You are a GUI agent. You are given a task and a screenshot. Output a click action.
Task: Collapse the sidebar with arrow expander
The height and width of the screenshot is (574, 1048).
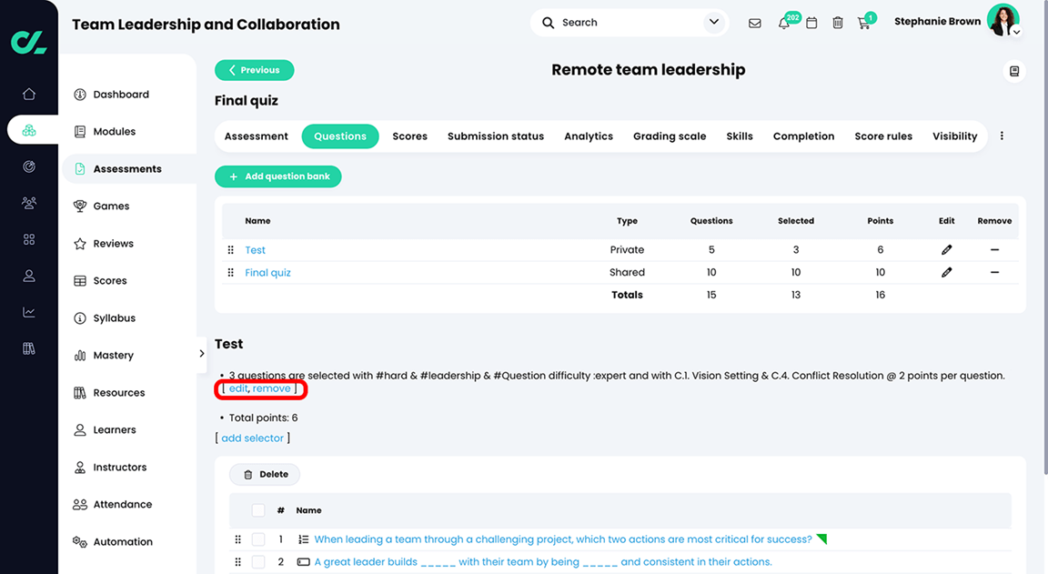(201, 354)
